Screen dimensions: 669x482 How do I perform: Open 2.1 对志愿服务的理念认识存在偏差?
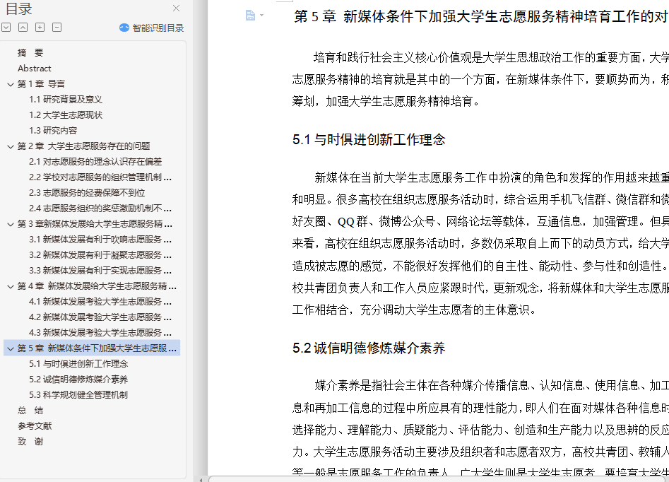(95, 162)
